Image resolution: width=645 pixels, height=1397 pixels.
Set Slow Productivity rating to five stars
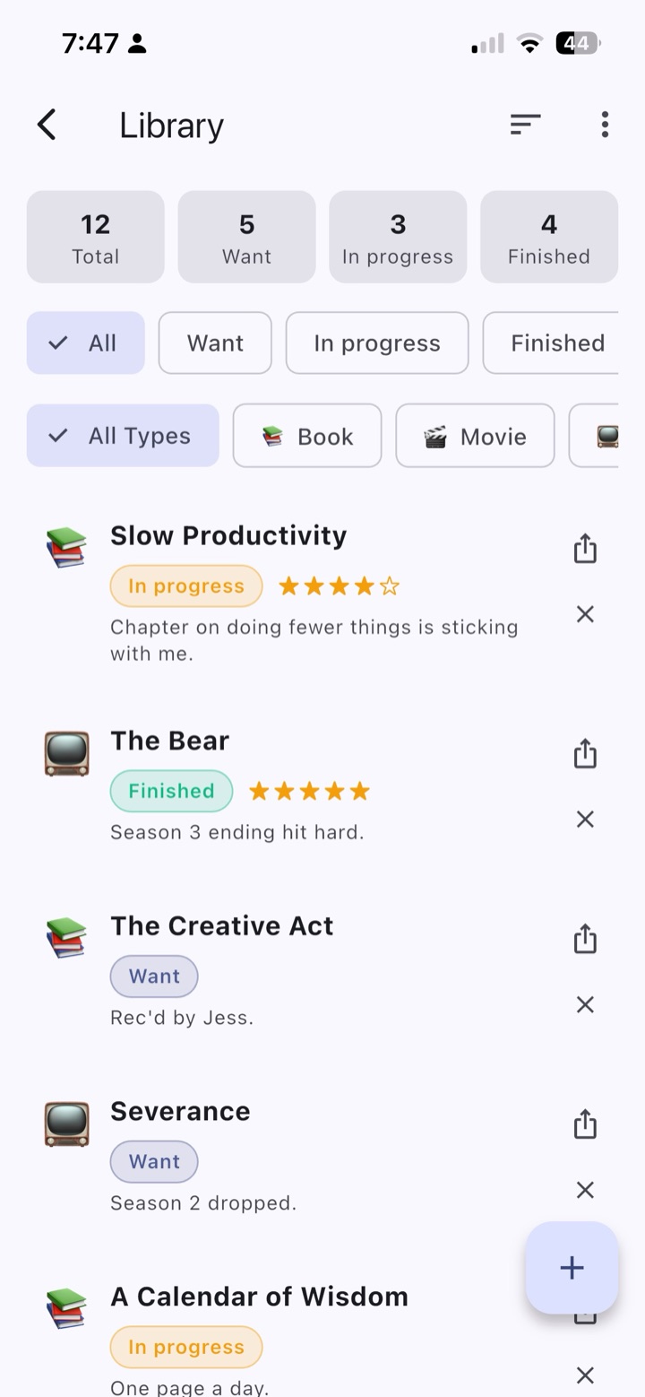coord(390,586)
